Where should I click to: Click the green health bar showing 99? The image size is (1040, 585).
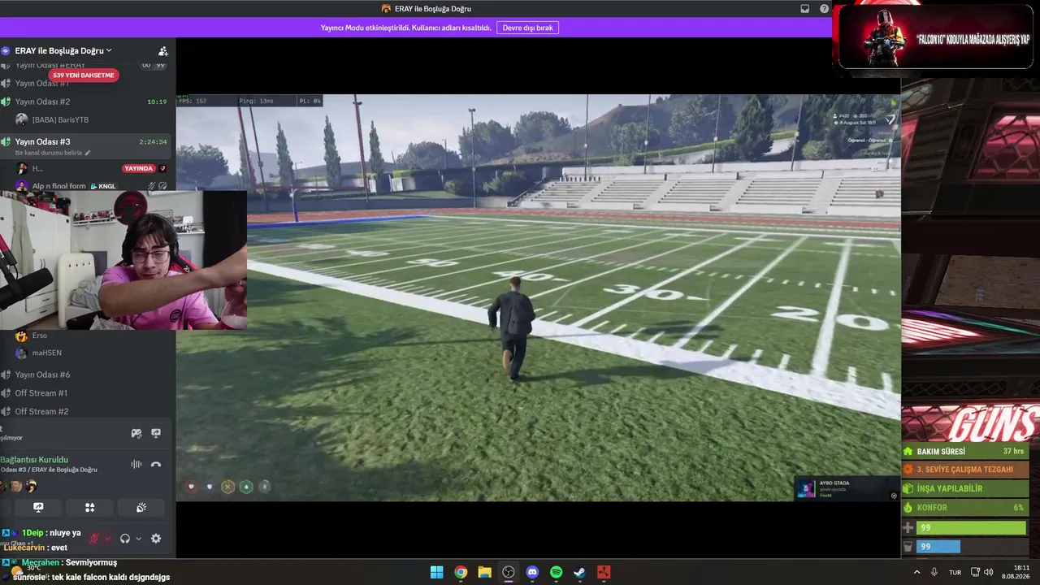point(971,528)
